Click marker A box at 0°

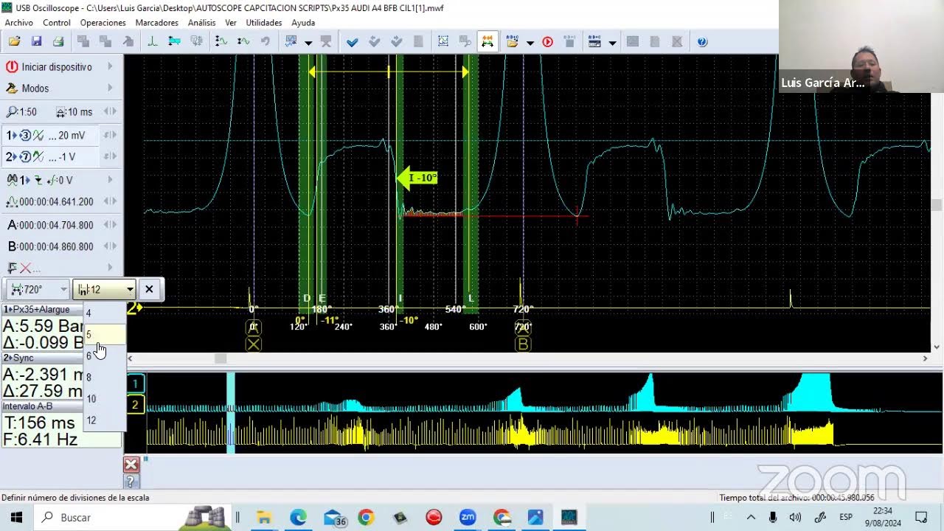click(253, 327)
